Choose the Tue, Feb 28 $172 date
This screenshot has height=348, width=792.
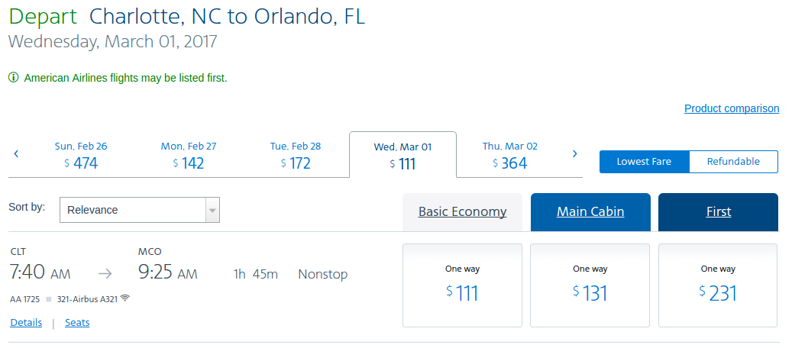tap(296, 154)
